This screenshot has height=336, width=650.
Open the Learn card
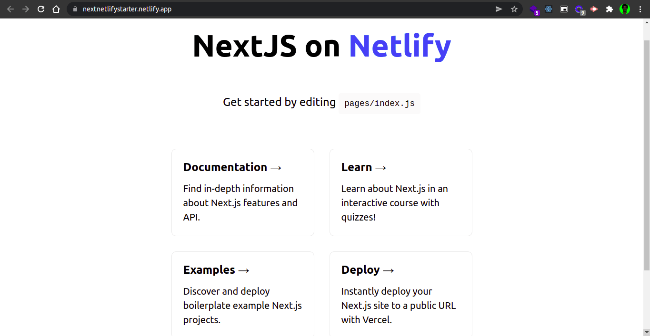pos(401,192)
